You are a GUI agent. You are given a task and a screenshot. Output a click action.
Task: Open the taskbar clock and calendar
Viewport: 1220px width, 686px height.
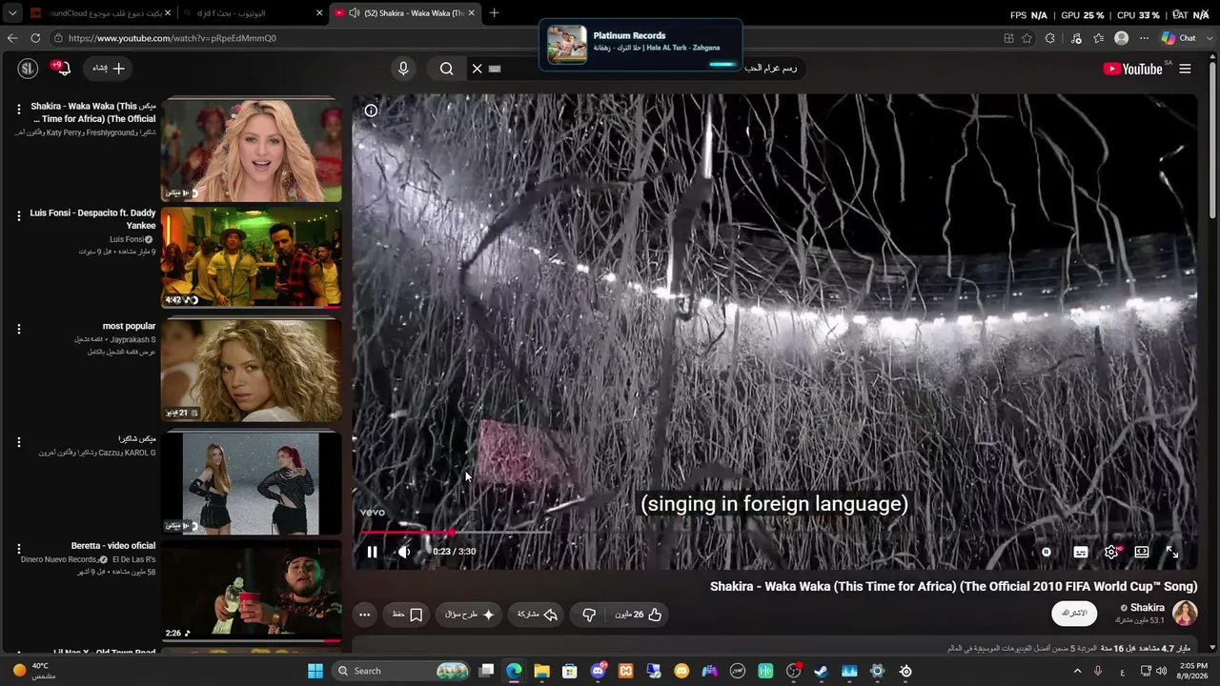coord(1193,671)
